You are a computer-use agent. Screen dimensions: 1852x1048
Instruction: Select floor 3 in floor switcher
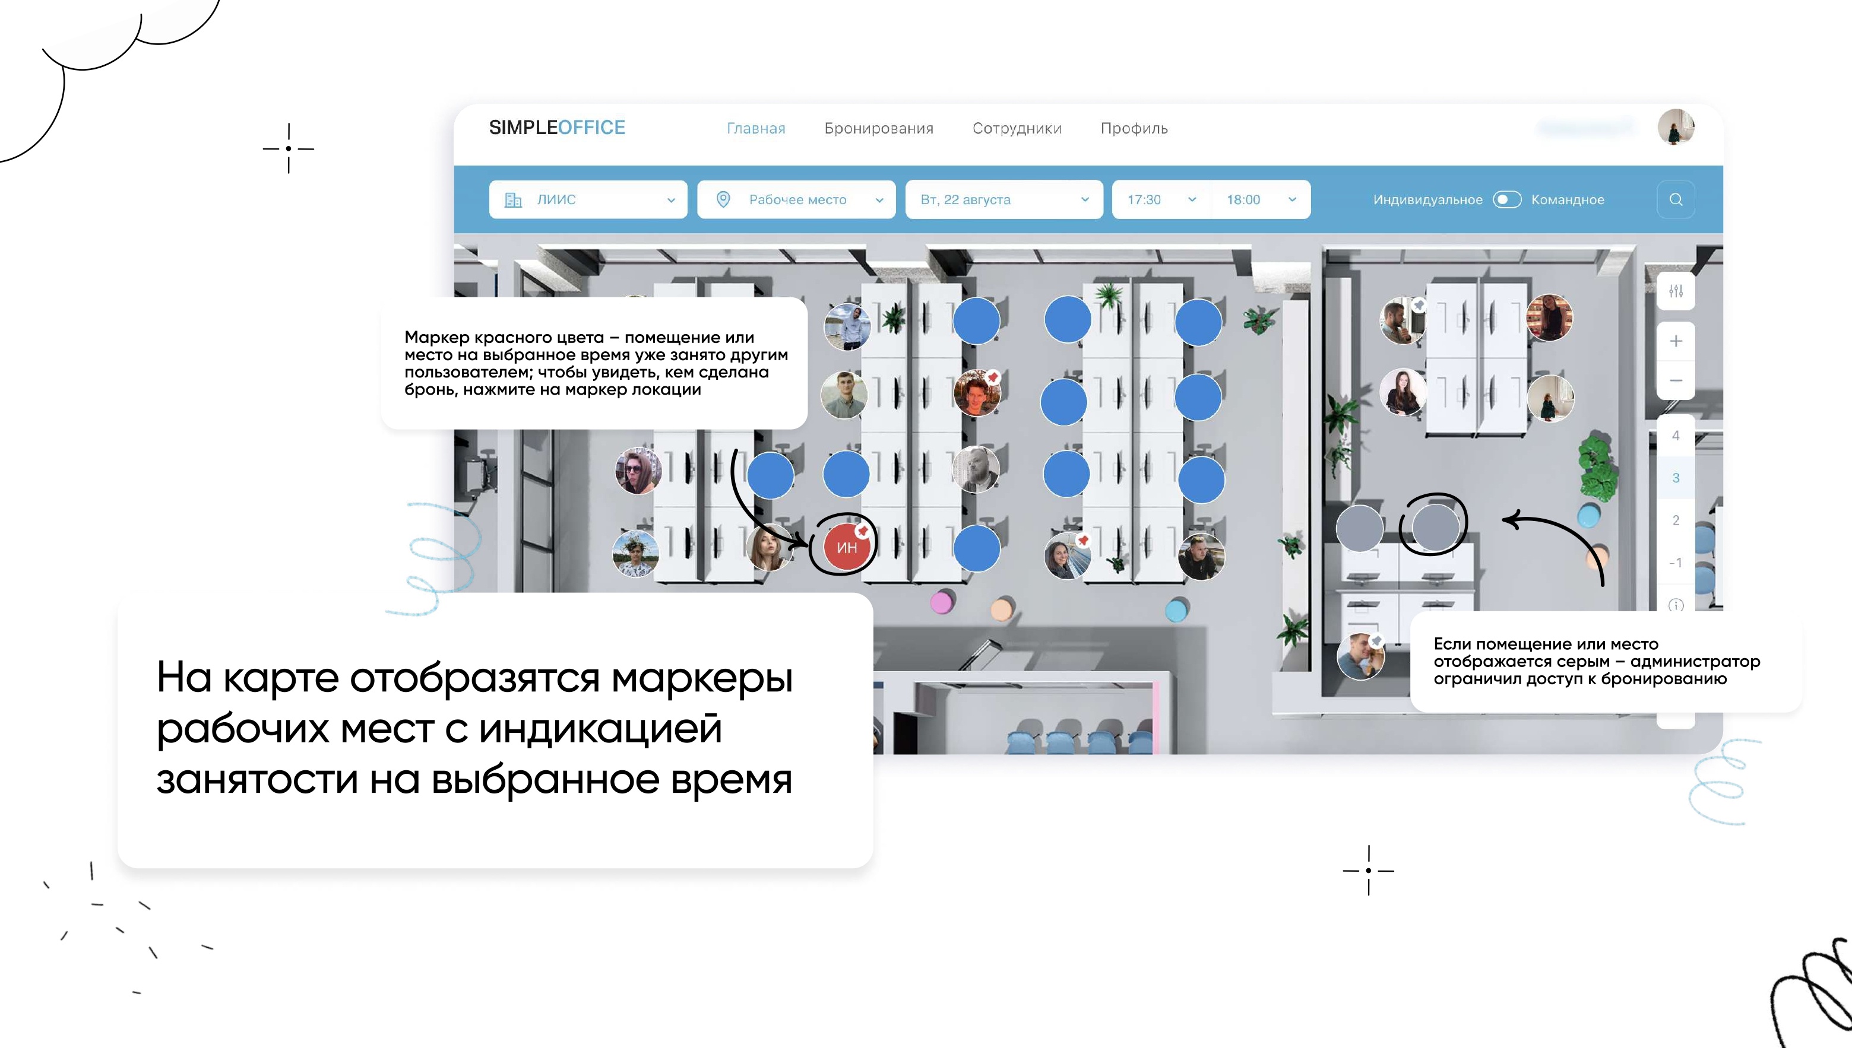(x=1676, y=478)
